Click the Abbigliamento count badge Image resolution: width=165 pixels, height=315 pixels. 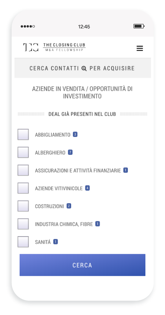[x=75, y=134]
